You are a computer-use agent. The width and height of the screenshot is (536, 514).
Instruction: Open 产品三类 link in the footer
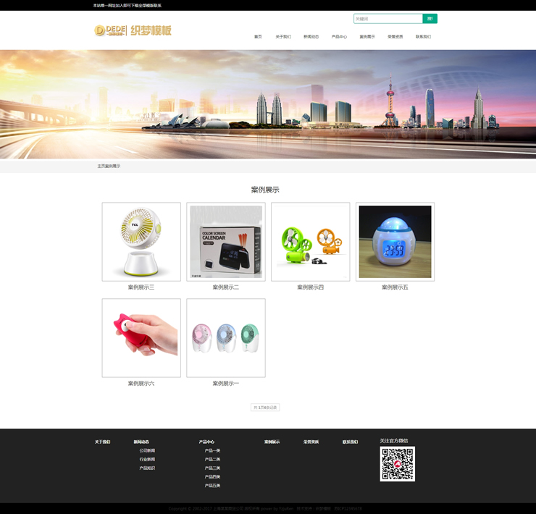tap(212, 468)
